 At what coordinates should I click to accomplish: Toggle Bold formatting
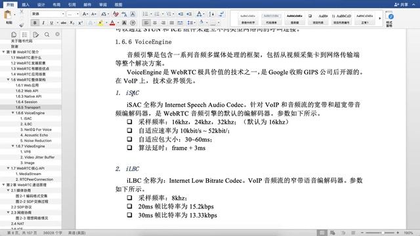(x=35, y=23)
